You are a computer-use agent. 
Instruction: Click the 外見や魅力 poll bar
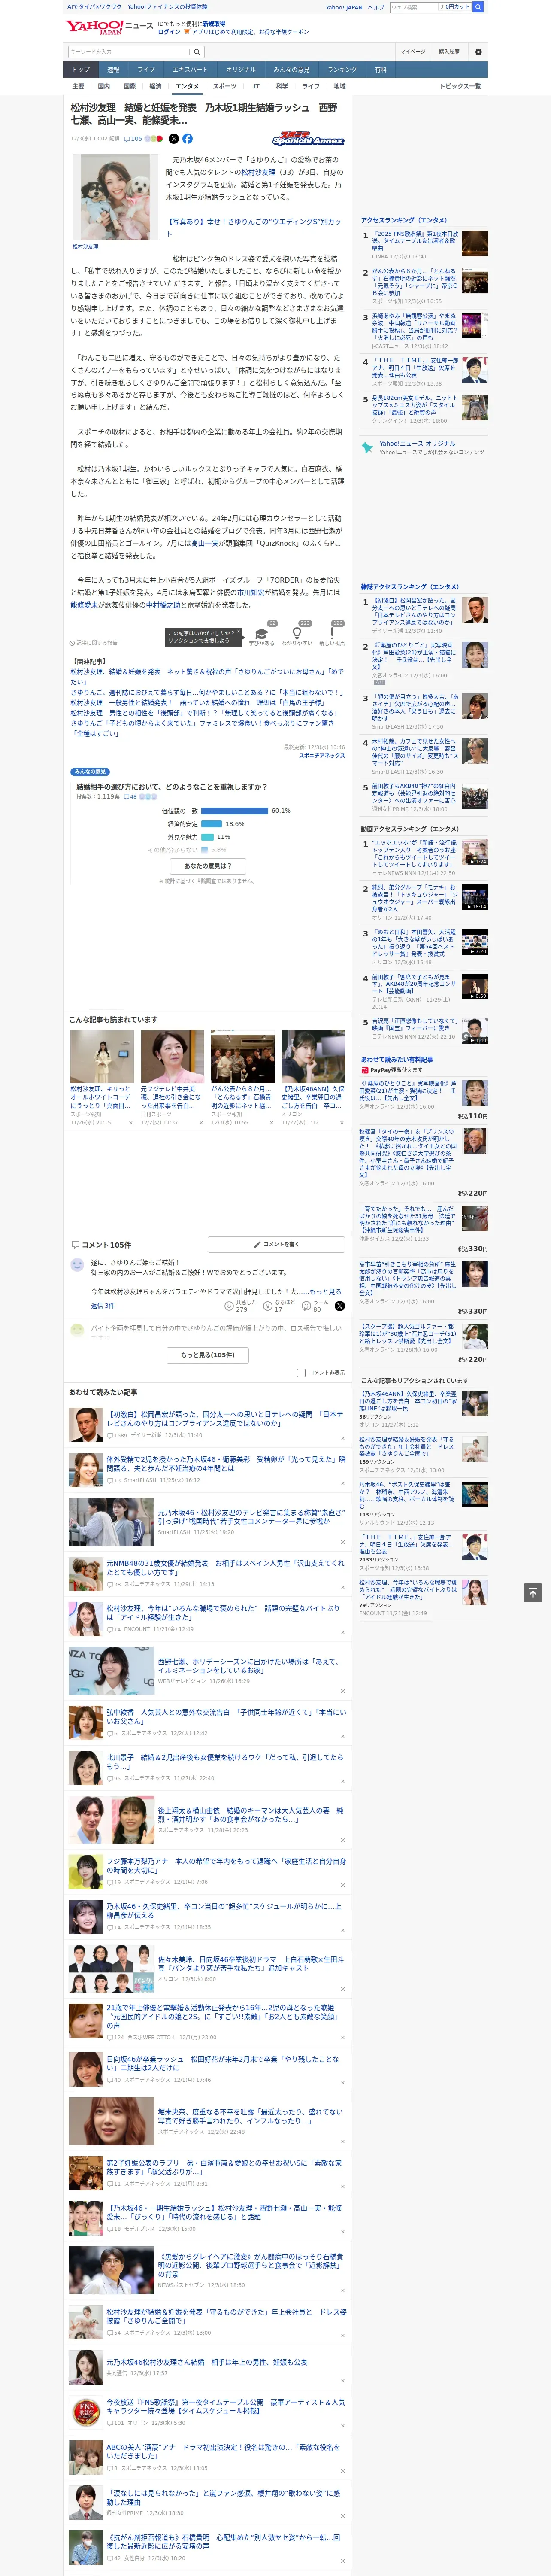click(208, 837)
